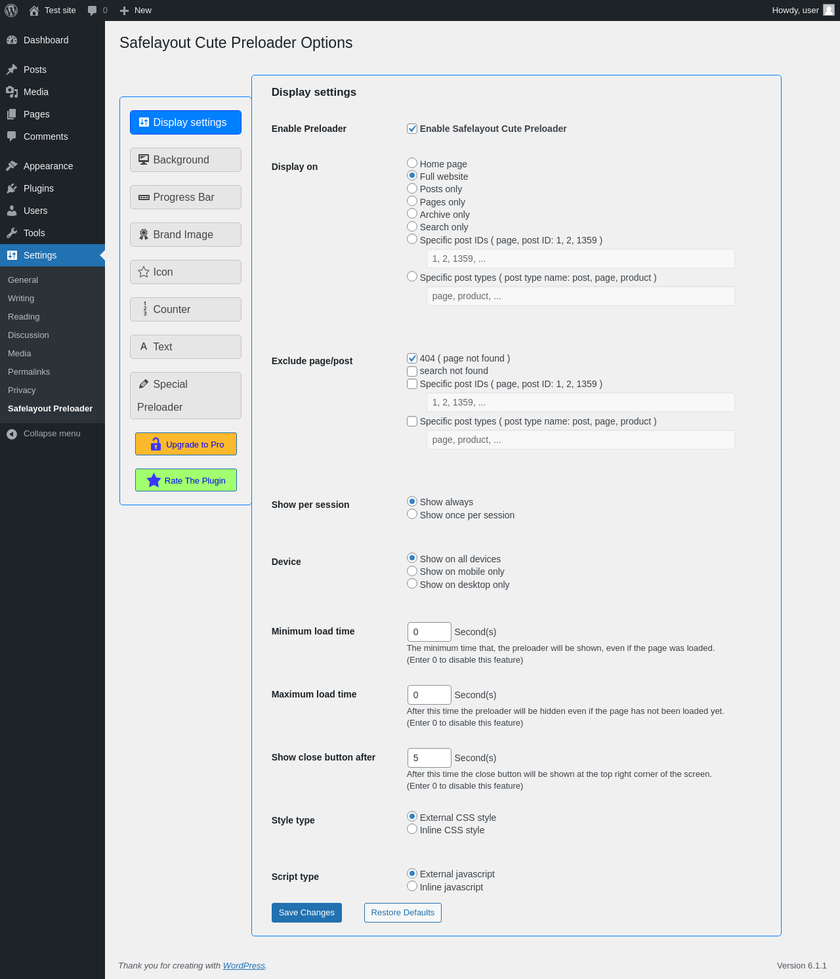Click the Tools wrench icon
The width and height of the screenshot is (840, 979).
12,233
